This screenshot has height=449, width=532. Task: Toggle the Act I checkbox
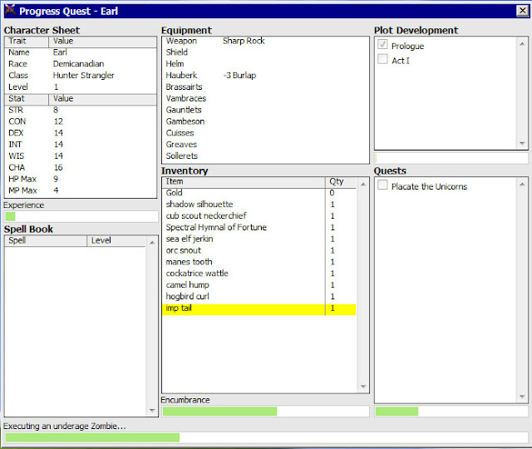(x=382, y=59)
